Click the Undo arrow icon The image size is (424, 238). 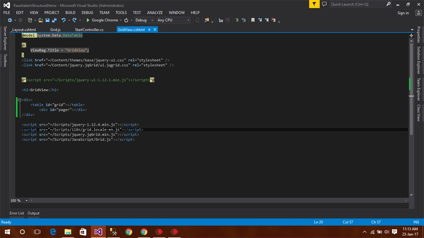pyautogui.click(x=63, y=20)
